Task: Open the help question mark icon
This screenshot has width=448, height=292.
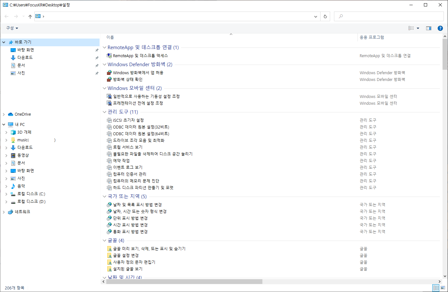Action: pyautogui.click(x=440, y=28)
